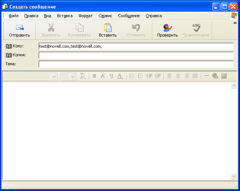Toggle underline Ч formatting
The image size is (240, 191).
(112, 76)
